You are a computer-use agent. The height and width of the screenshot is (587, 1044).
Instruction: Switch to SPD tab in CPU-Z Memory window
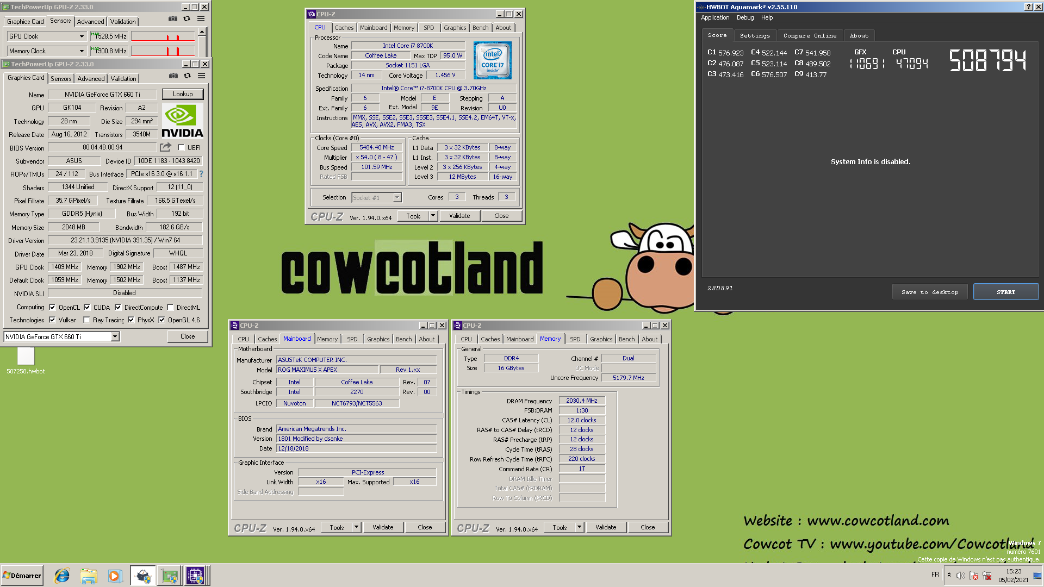click(575, 339)
